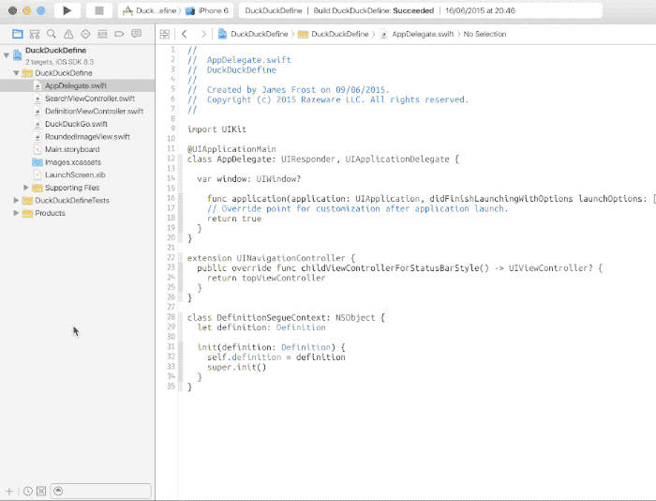Select the Duck...efine scheme selector
The width and height of the screenshot is (656, 501).
click(150, 10)
